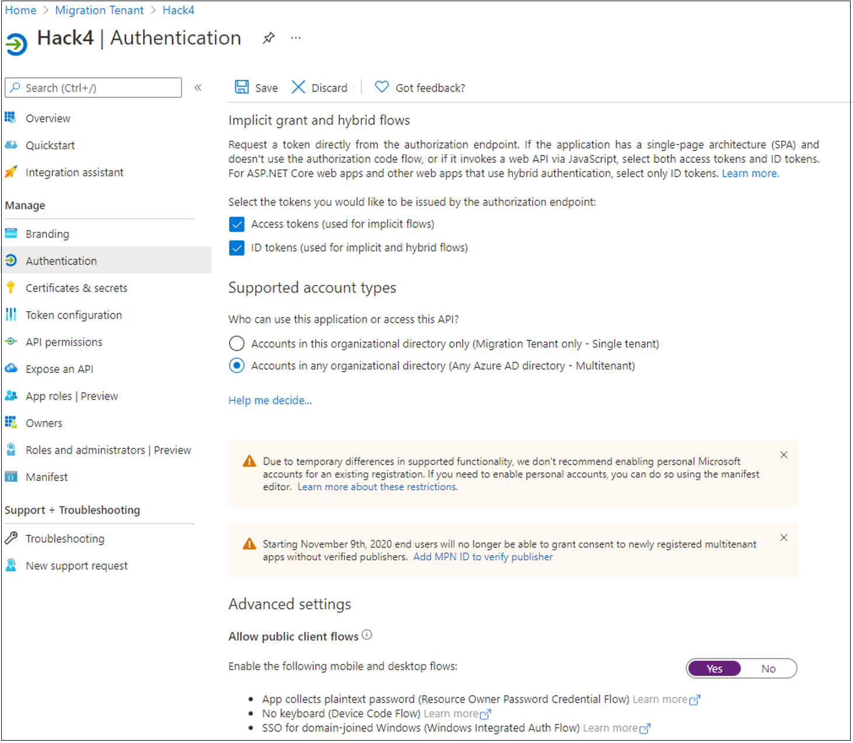Switch public client flows toggle to No
The height and width of the screenshot is (743, 853).
point(768,669)
